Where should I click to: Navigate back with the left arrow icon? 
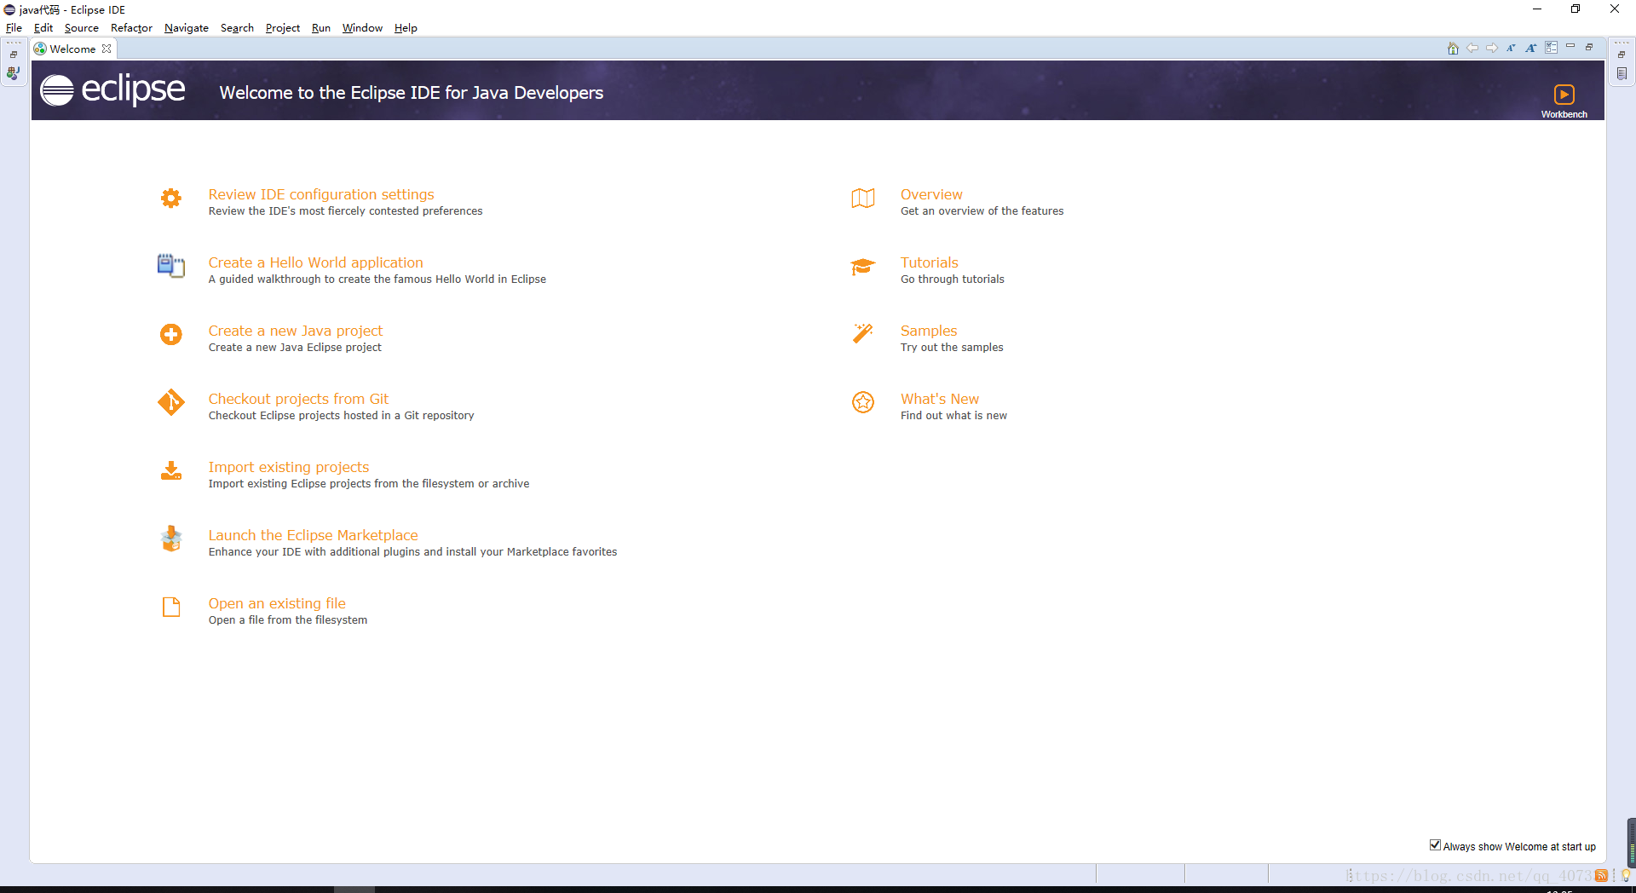coord(1472,49)
